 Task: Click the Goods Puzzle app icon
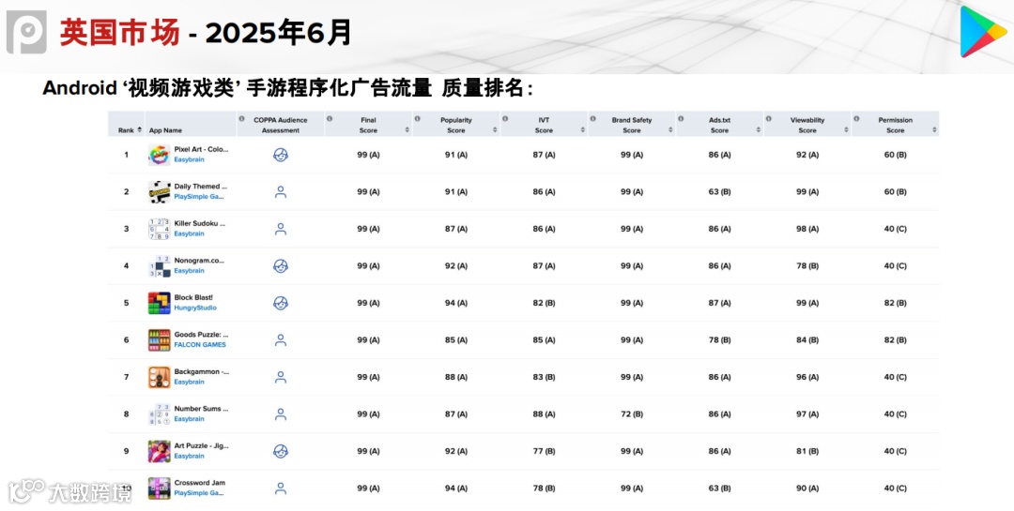coord(159,339)
